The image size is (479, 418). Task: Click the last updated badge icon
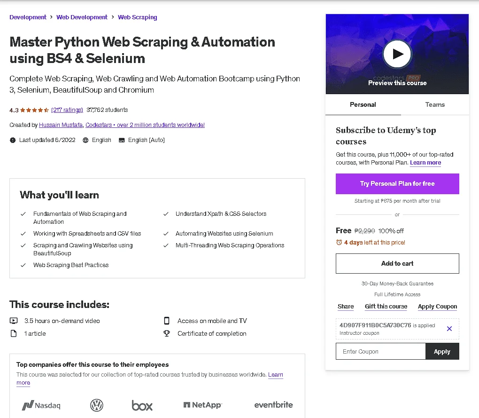(13, 140)
